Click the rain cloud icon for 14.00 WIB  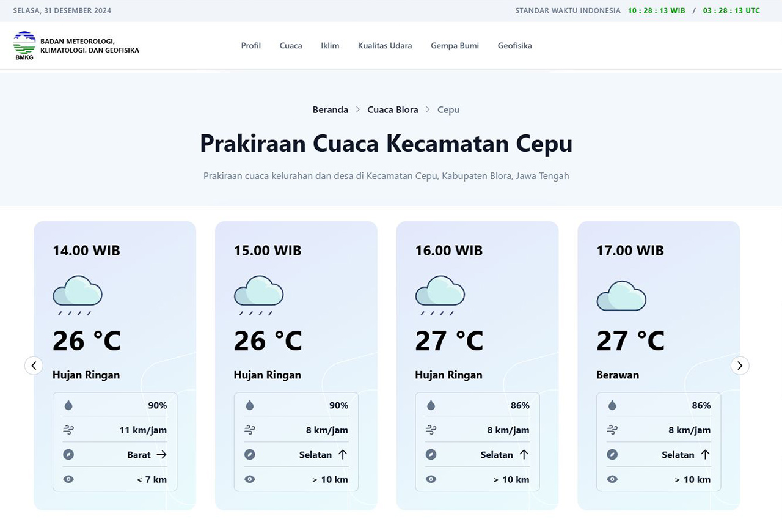(77, 295)
